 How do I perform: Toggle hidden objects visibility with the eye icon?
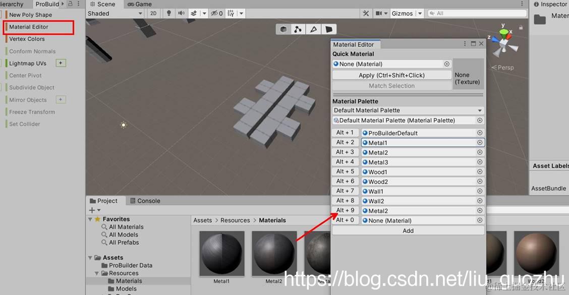click(216, 14)
